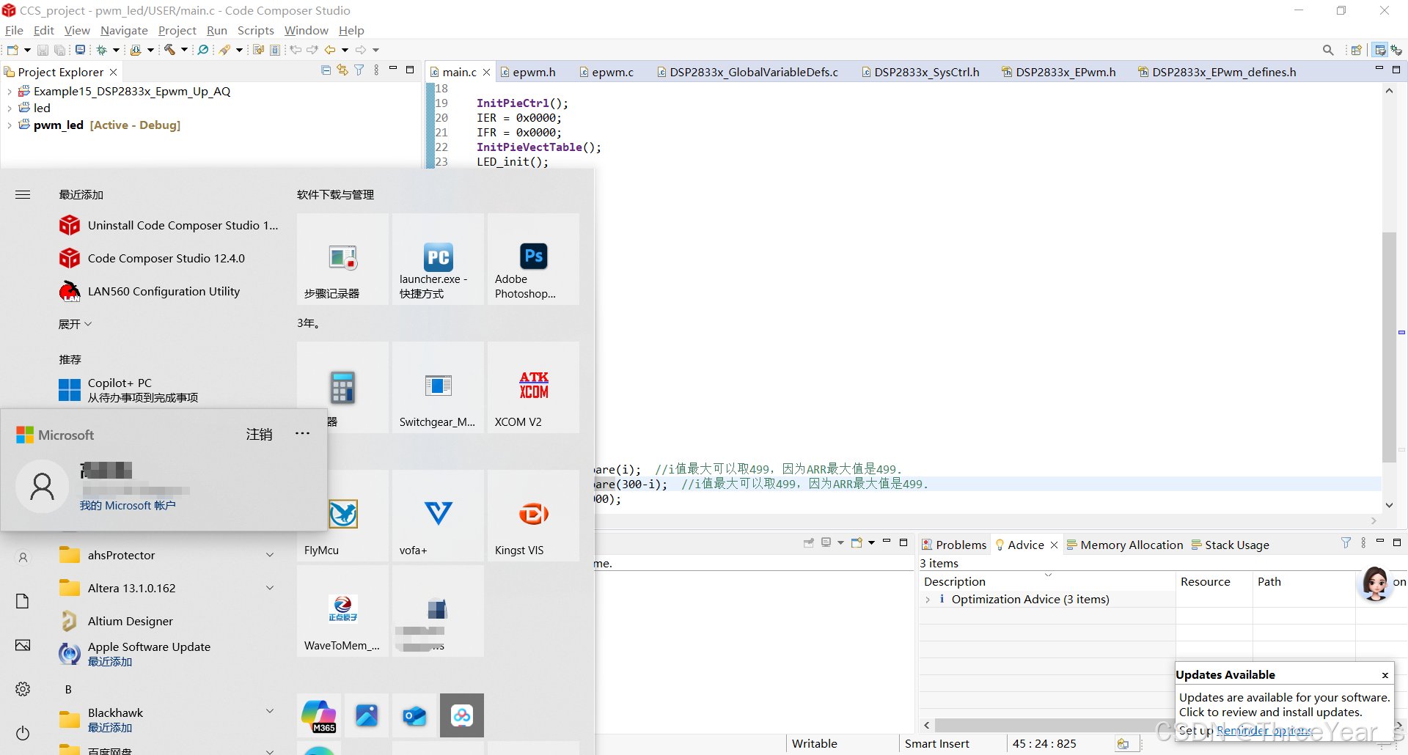1408x755 pixels.
Task: Toggle Link with Editor in Project Explorer
Action: pos(342,70)
